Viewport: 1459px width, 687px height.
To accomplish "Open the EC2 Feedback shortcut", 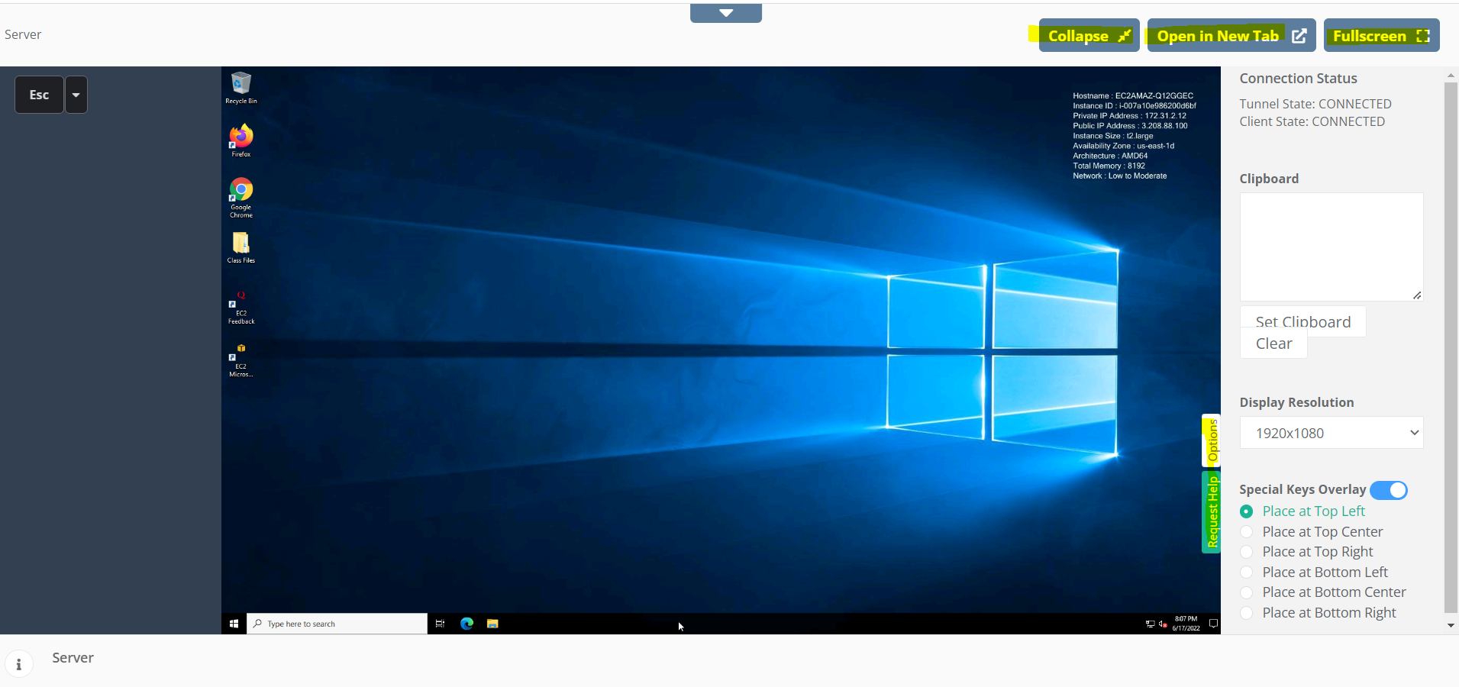I will [241, 307].
